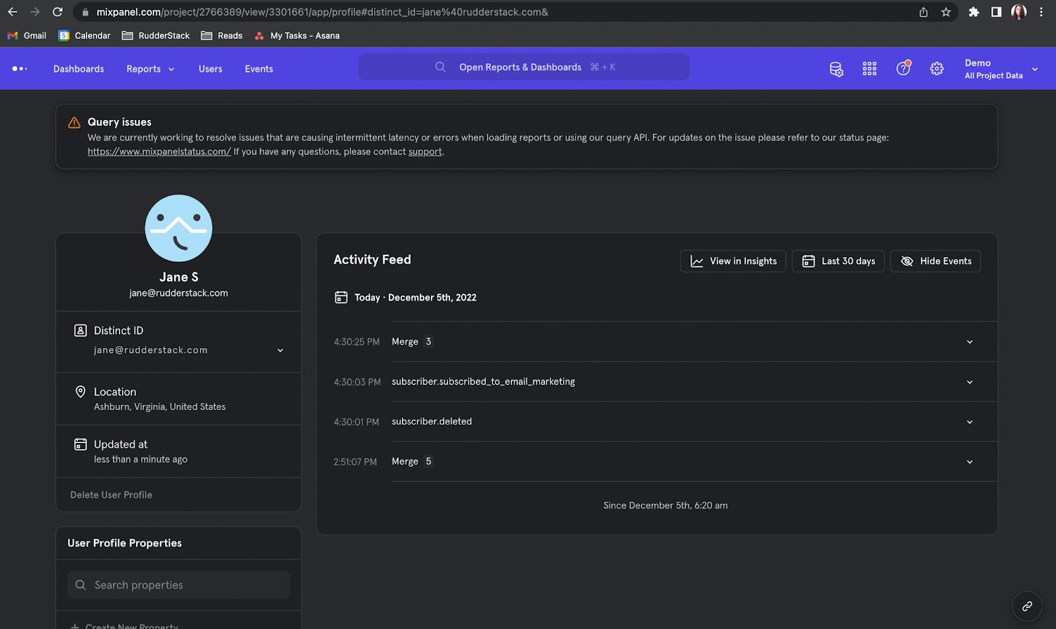Click the 4:30:01 PM timestamp
This screenshot has height=629, width=1056.
tap(356, 422)
